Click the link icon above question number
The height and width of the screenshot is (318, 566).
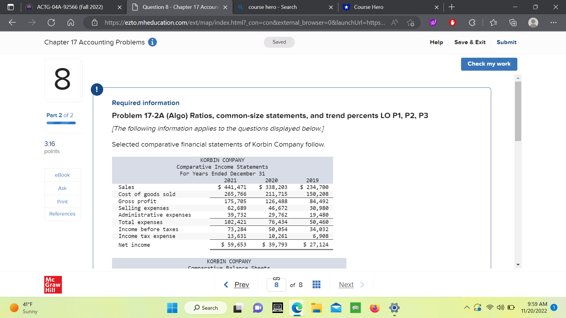(276, 279)
